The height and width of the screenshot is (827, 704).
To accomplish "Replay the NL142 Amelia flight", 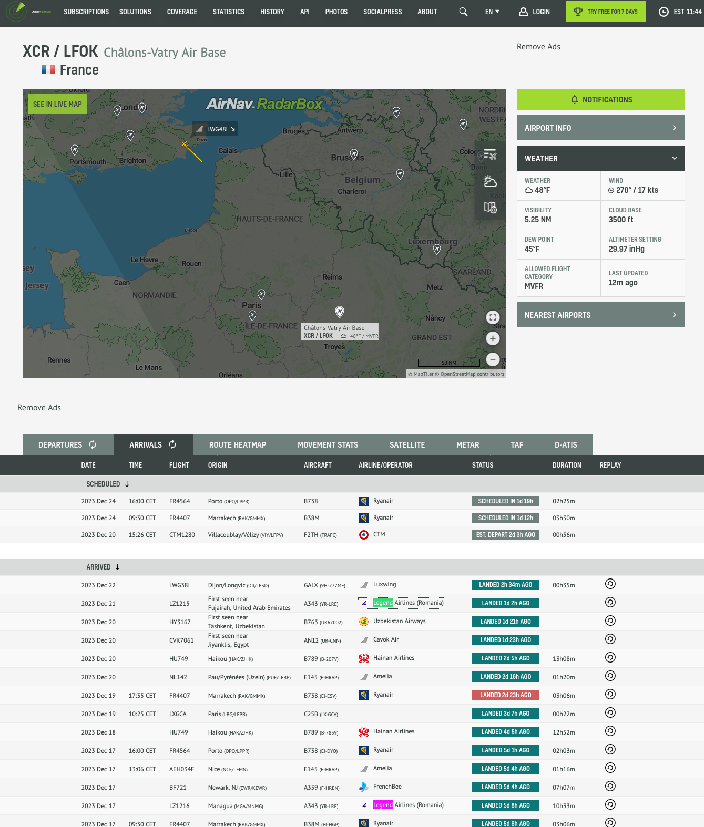I will pyautogui.click(x=610, y=676).
